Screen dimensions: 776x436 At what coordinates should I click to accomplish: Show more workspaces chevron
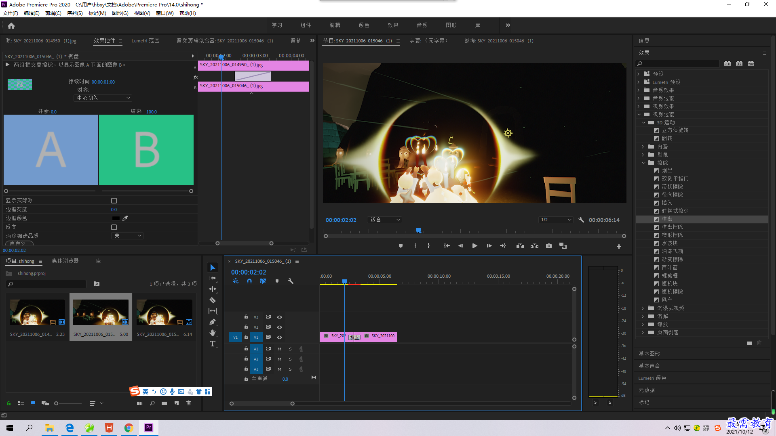pyautogui.click(x=508, y=25)
